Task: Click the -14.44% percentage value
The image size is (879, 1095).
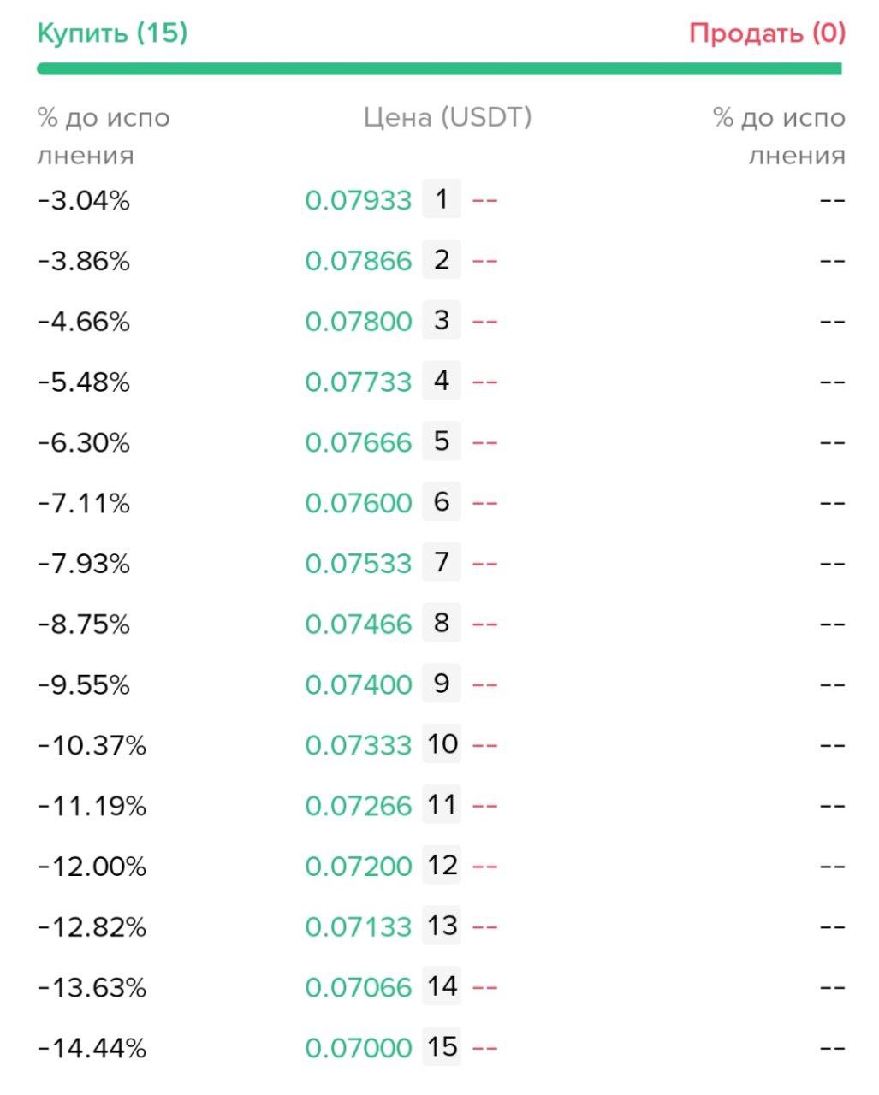Action: pos(92,1048)
